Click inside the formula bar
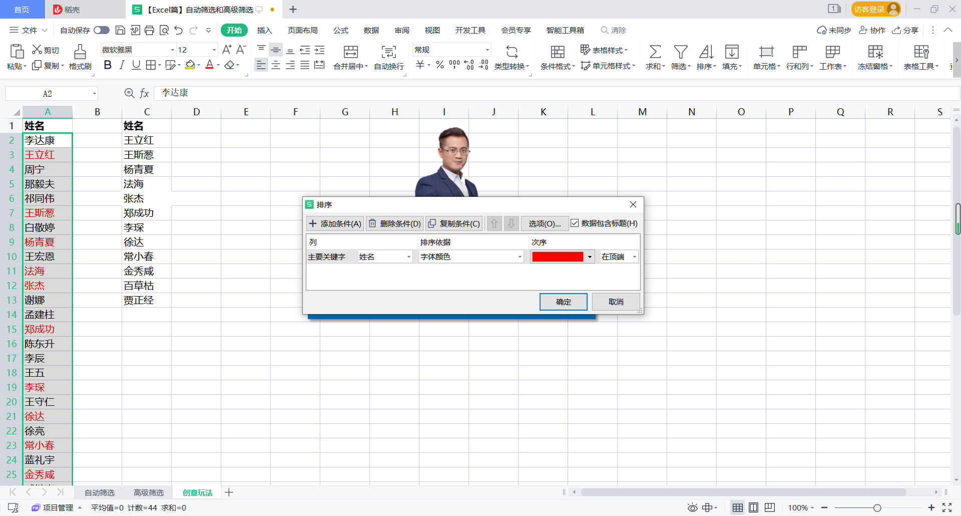 (300, 93)
